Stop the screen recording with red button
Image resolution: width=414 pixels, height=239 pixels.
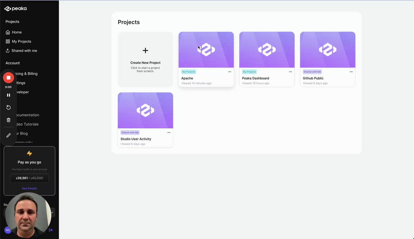tap(8, 78)
